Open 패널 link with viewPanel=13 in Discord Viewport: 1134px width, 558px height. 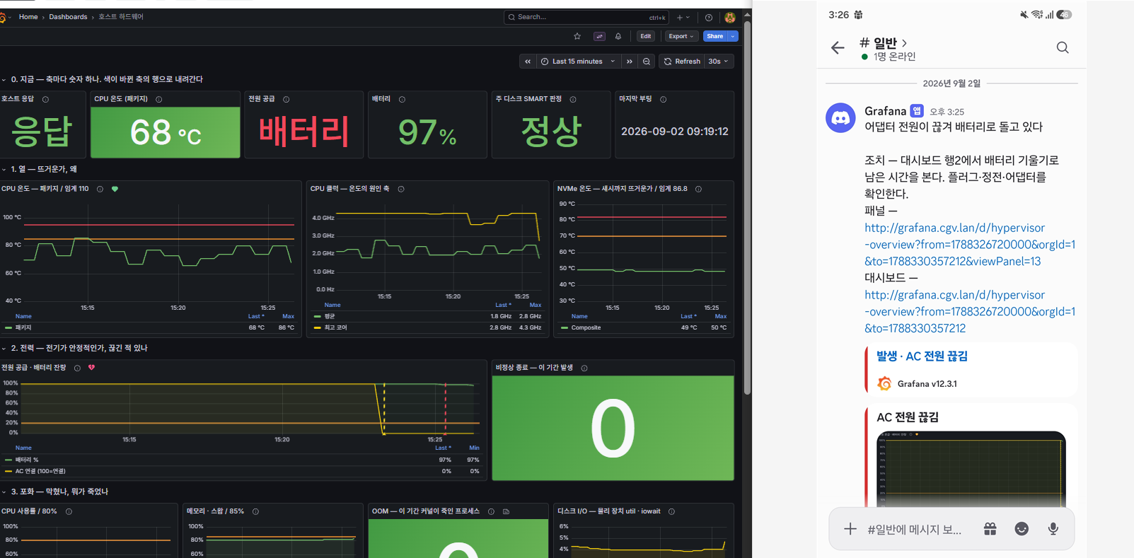pyautogui.click(x=970, y=245)
